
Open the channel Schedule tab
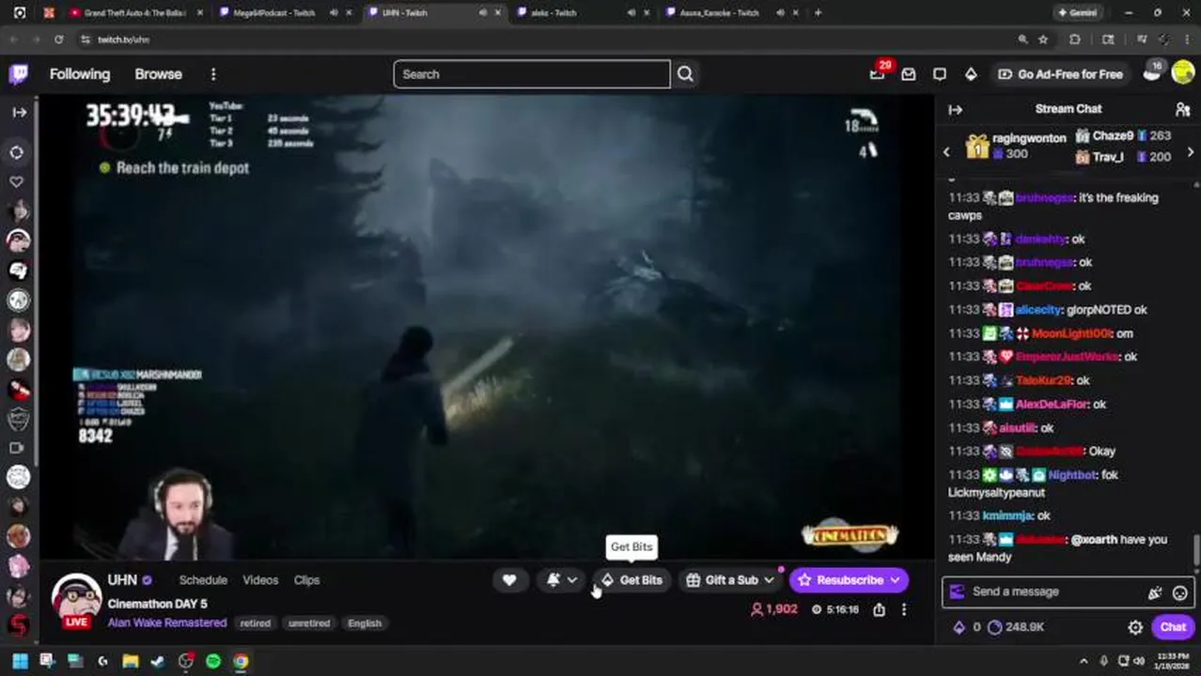coord(203,580)
